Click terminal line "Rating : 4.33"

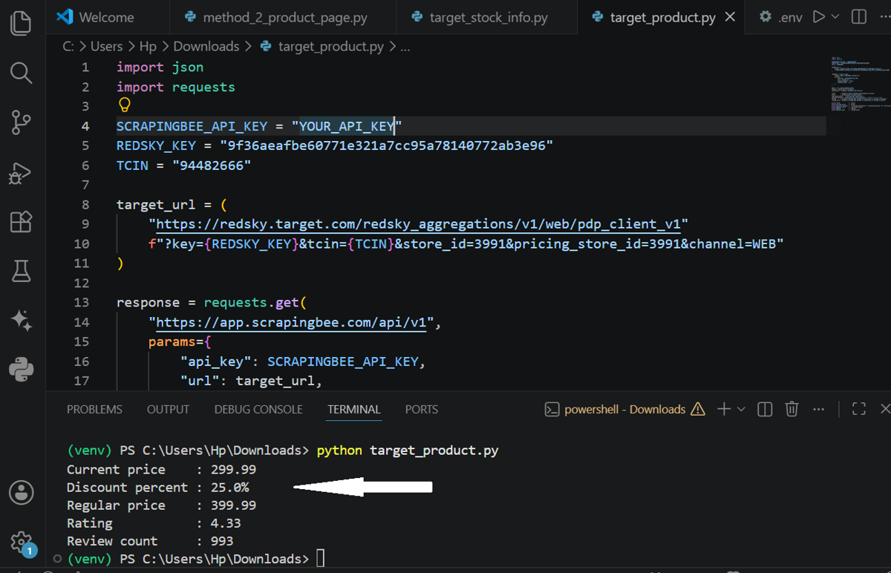[154, 523]
